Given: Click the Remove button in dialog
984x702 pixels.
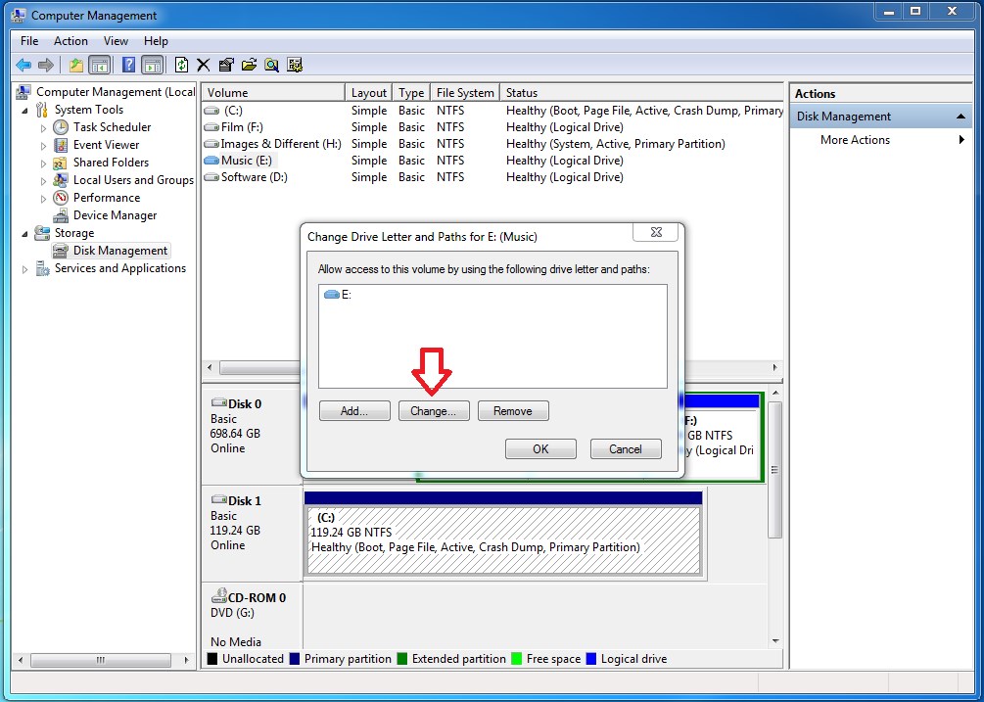Looking at the screenshot, I should pyautogui.click(x=513, y=411).
